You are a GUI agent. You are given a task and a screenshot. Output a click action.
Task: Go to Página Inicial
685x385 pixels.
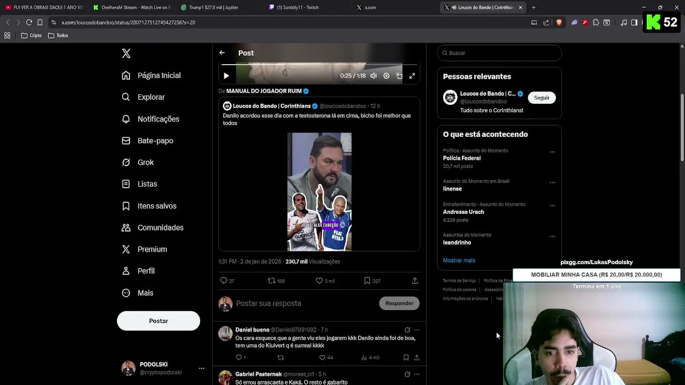click(151, 75)
